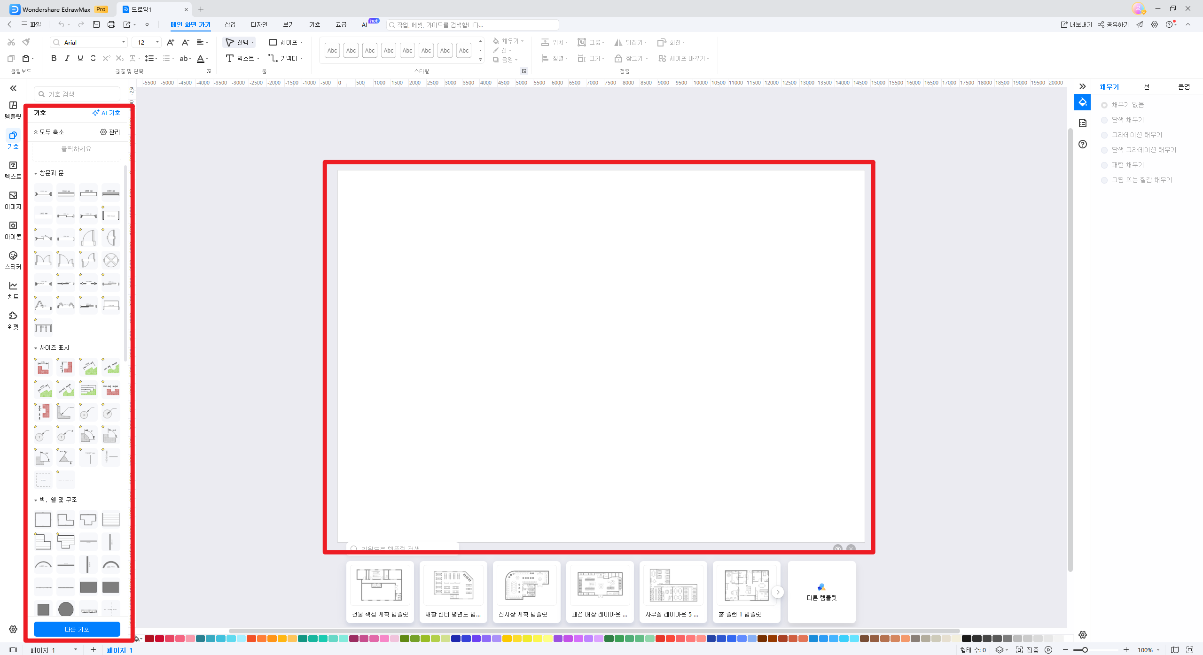The height and width of the screenshot is (655, 1203).
Task: Select the 패턴 채우기 radio button
Action: 1104,164
